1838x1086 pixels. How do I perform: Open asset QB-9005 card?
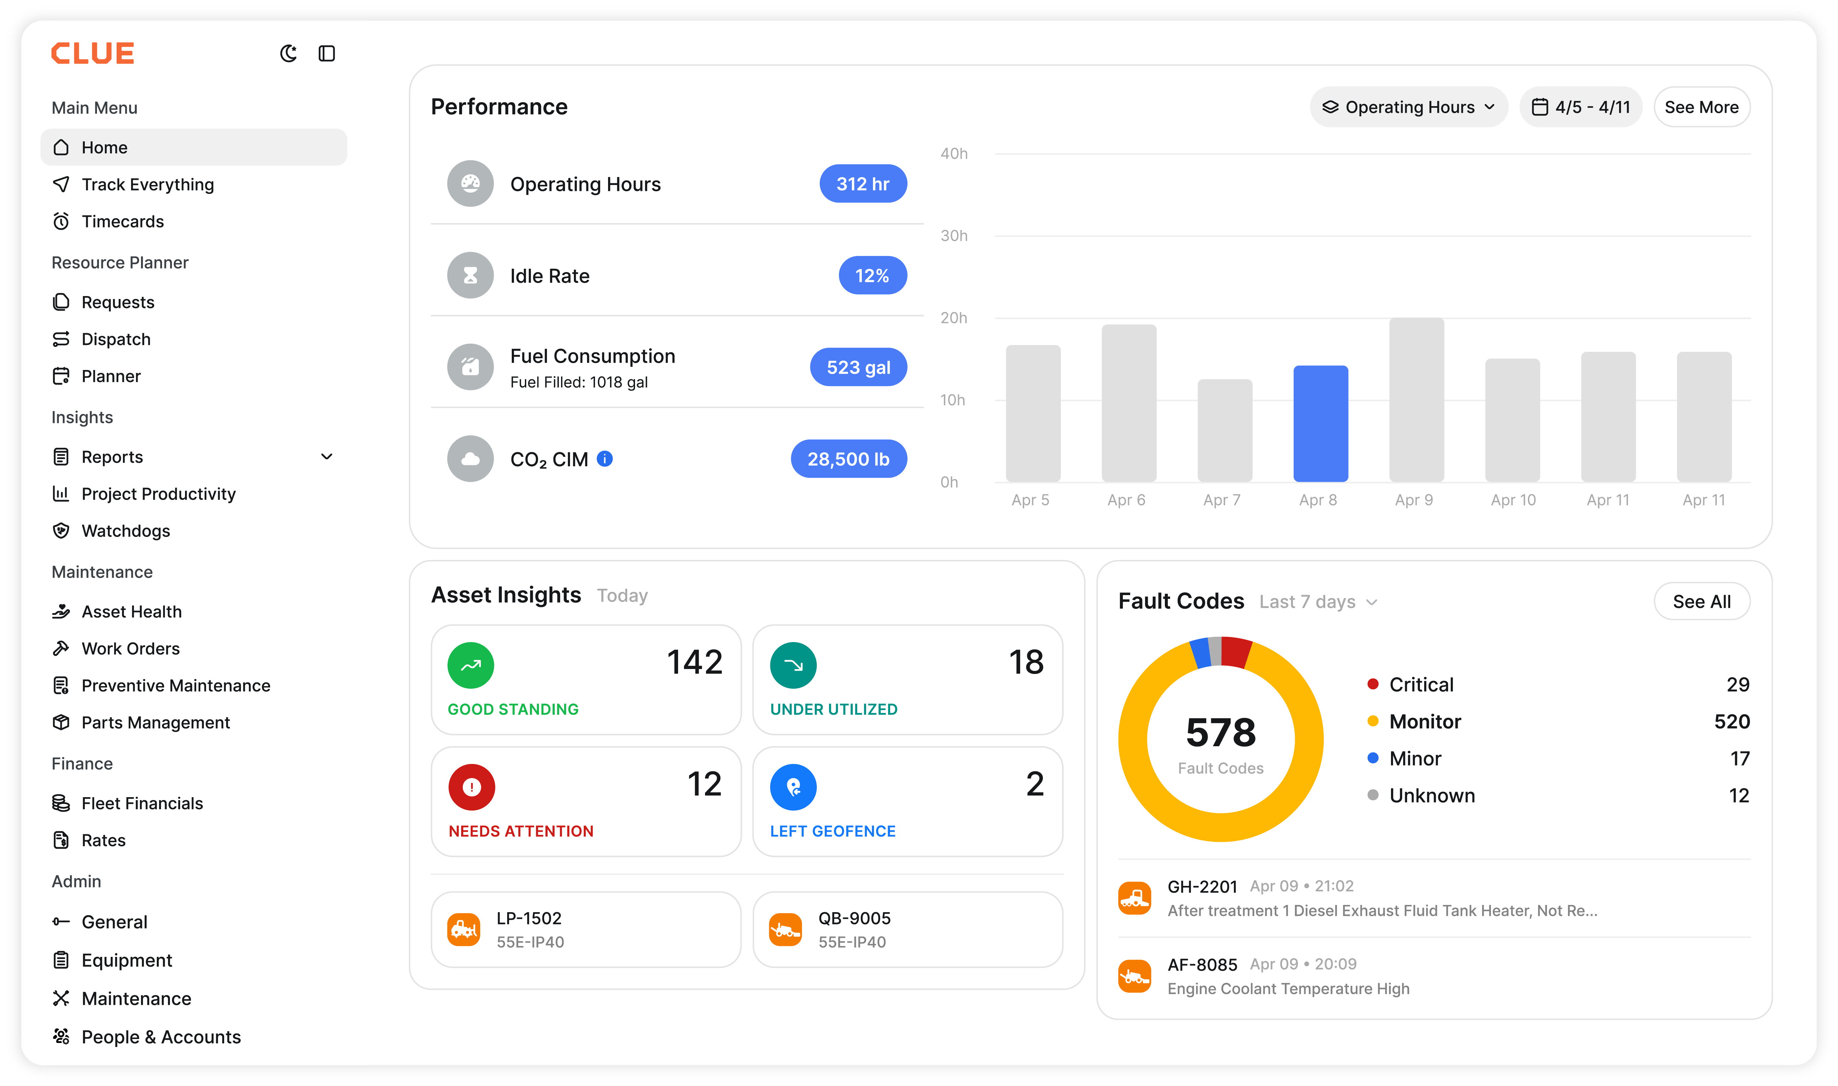pyautogui.click(x=907, y=929)
